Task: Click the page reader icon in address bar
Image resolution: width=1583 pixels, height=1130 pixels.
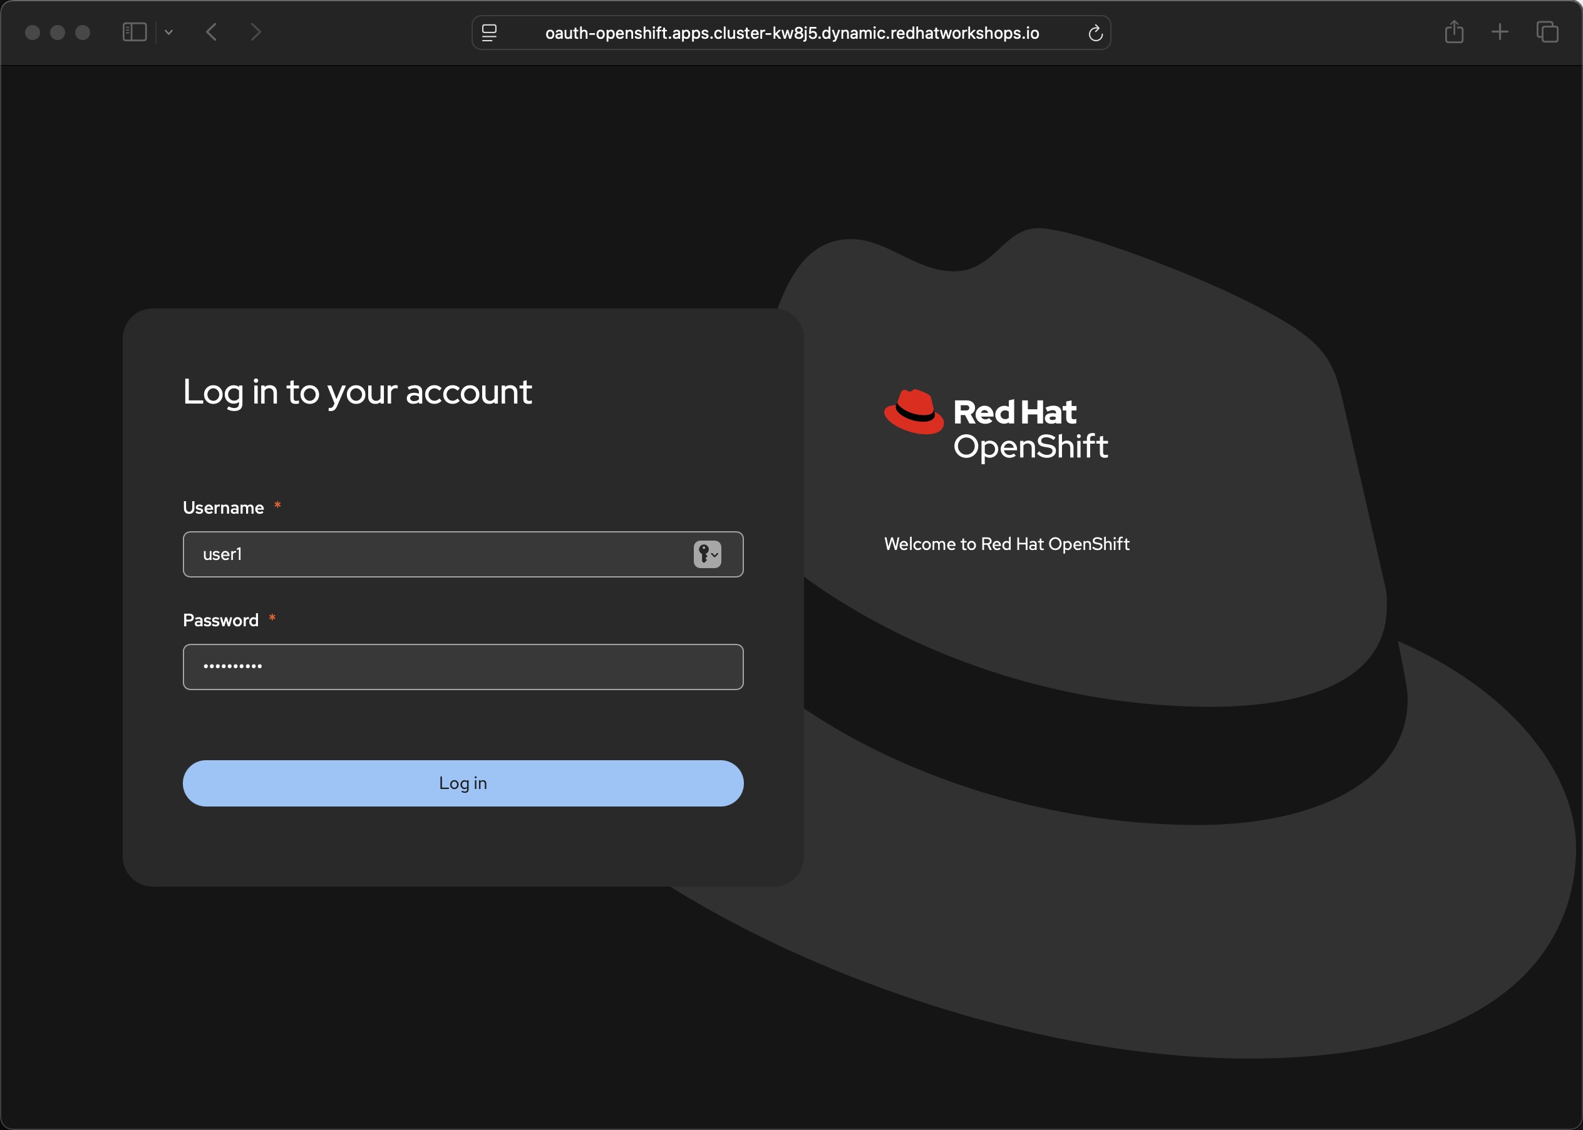Action: [x=490, y=33]
